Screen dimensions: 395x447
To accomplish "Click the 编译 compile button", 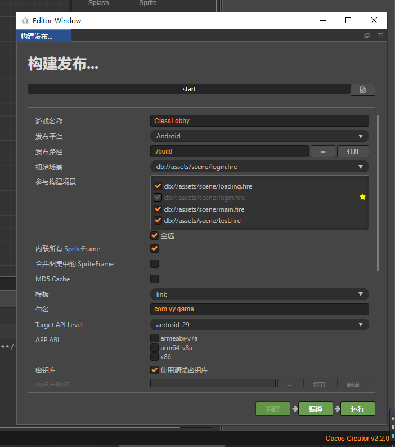I will coord(316,409).
